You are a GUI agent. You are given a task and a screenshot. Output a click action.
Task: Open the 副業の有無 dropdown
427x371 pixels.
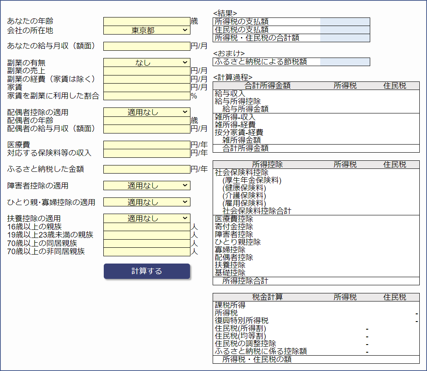(x=147, y=63)
